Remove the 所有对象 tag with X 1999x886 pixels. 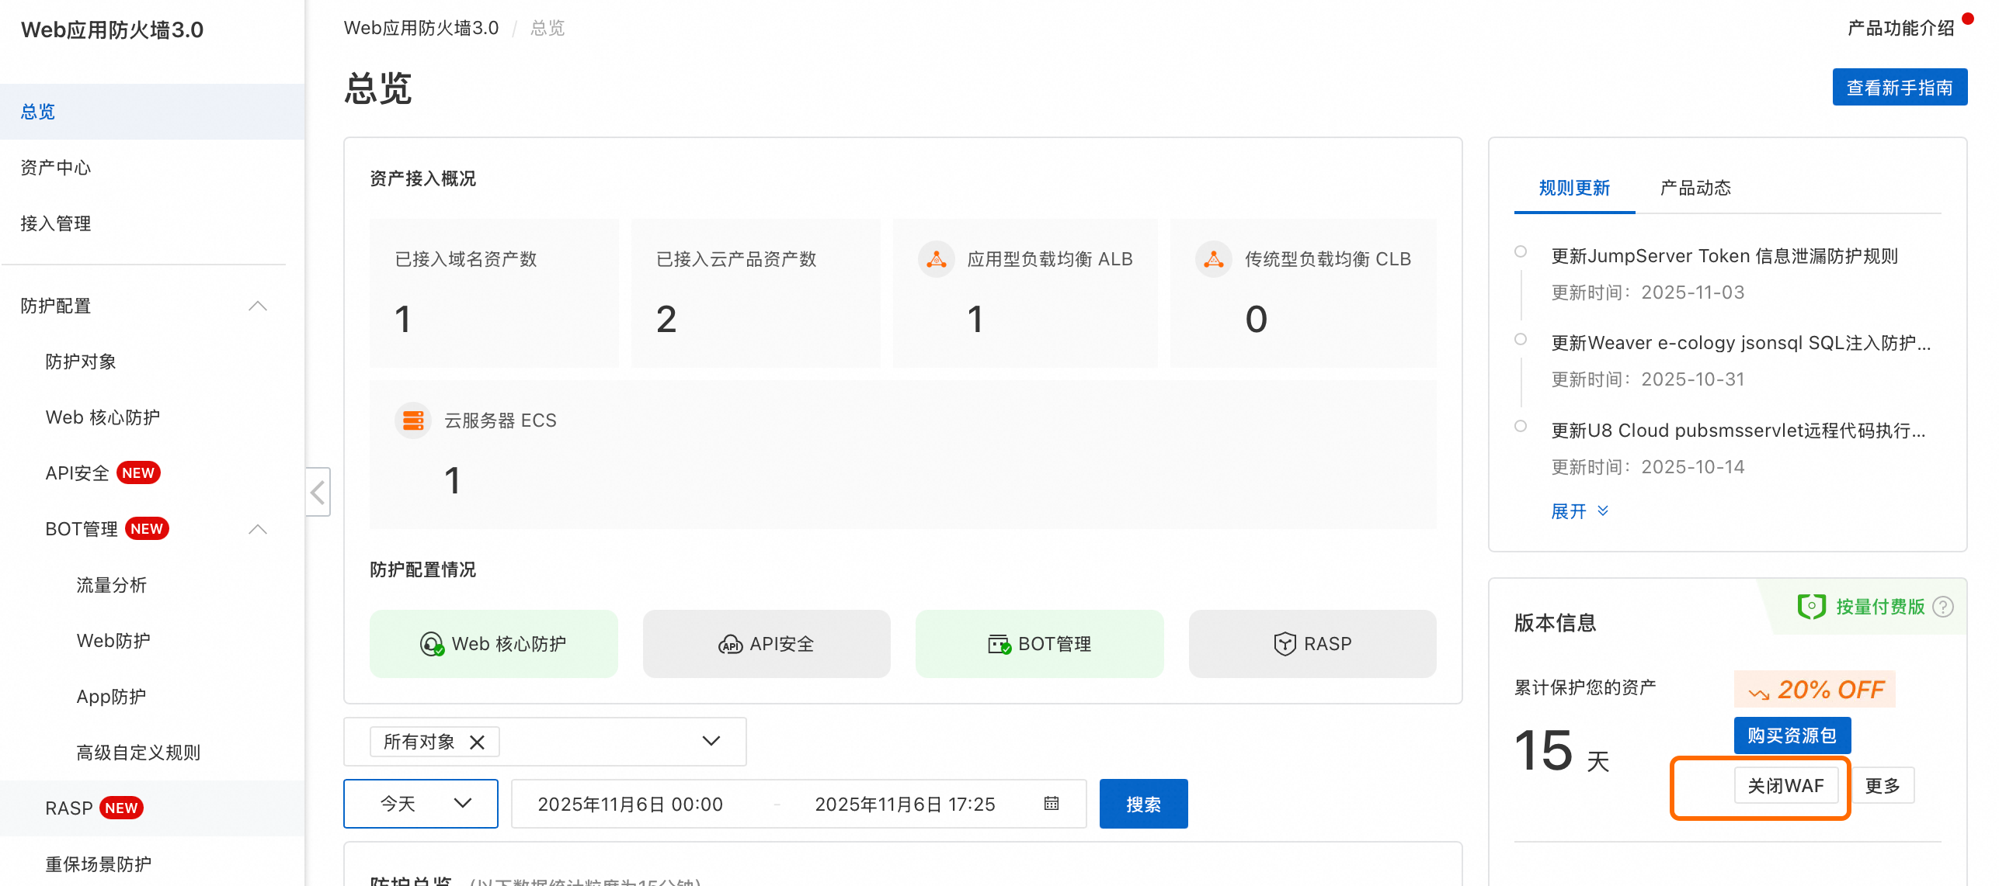click(x=477, y=742)
